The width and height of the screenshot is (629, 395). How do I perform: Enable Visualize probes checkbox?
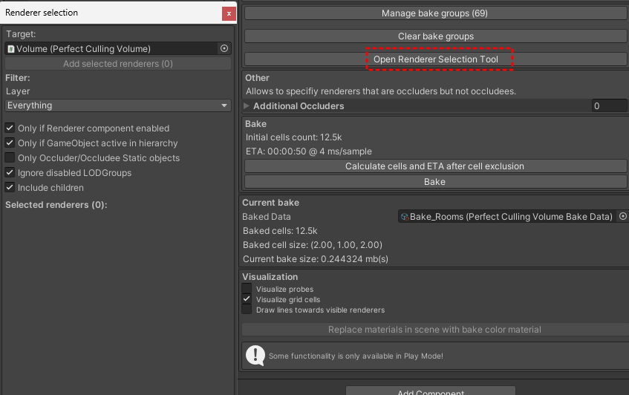click(247, 289)
